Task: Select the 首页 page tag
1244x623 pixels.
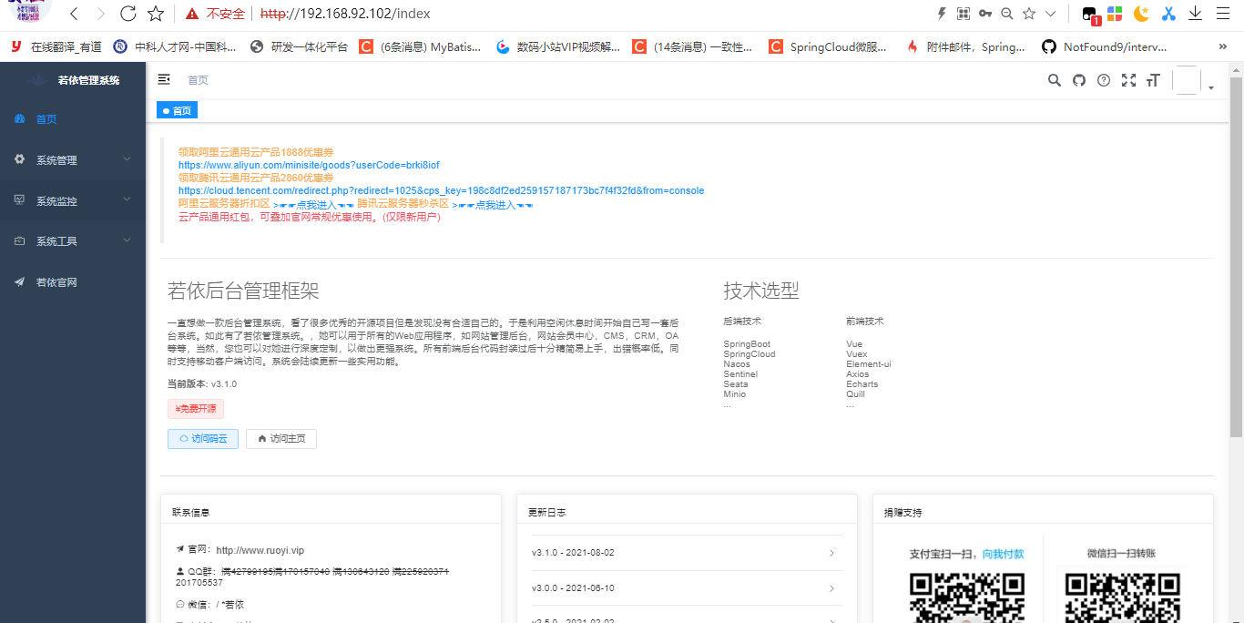Action: (177, 109)
